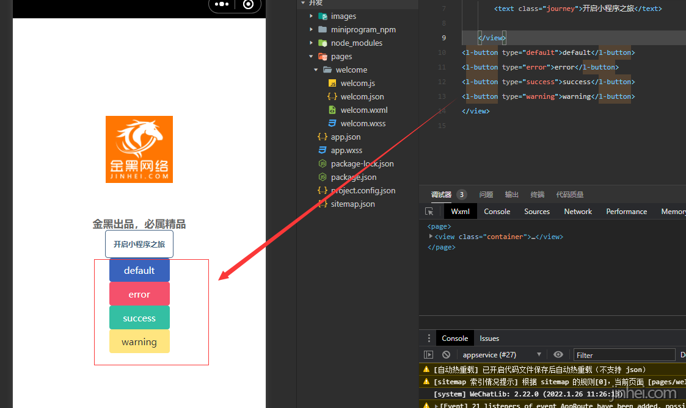Viewport: 686px width, 408px height.
Task: Open the appservice context dropdown
Action: coord(502,355)
